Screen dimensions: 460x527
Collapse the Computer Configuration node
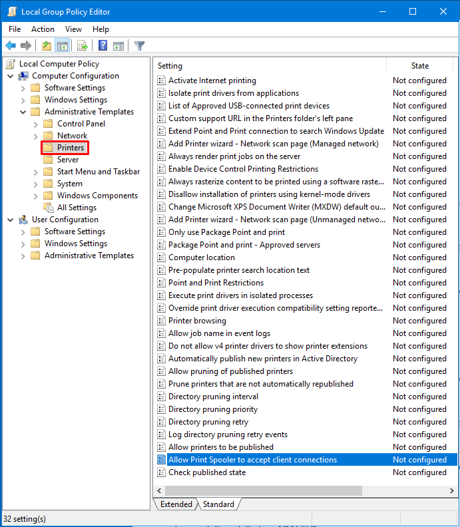(11, 76)
